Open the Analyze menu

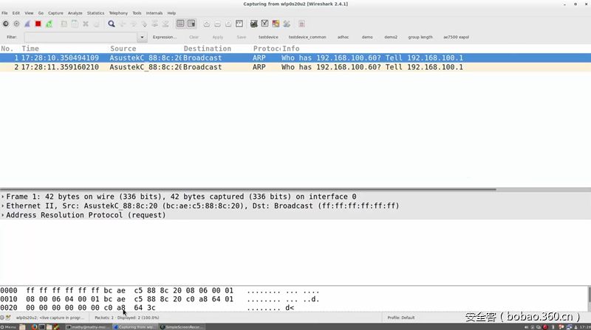click(x=75, y=13)
